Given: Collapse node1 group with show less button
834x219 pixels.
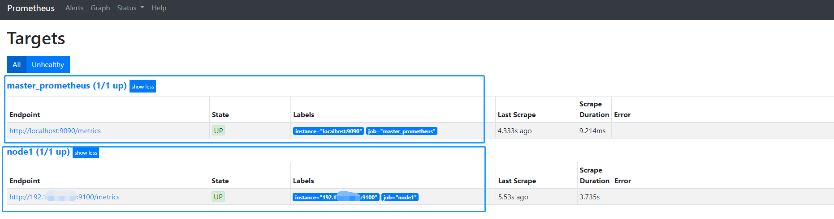Looking at the screenshot, I should tap(86, 153).
